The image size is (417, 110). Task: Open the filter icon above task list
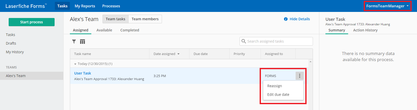74,42
